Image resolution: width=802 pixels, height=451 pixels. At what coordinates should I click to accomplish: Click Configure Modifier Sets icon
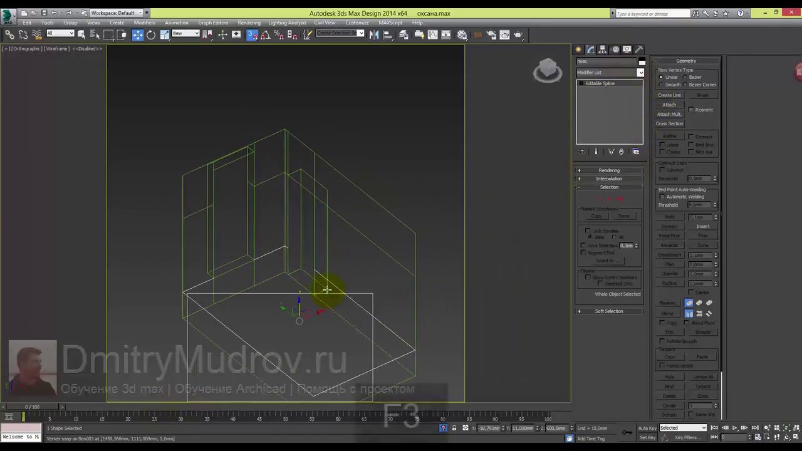coord(636,152)
